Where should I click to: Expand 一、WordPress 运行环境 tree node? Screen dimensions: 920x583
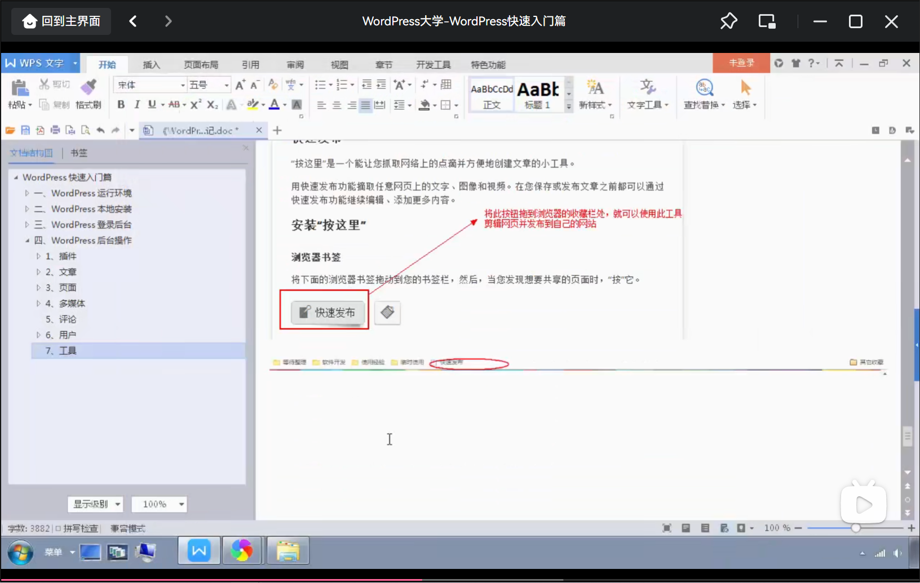tap(26, 193)
